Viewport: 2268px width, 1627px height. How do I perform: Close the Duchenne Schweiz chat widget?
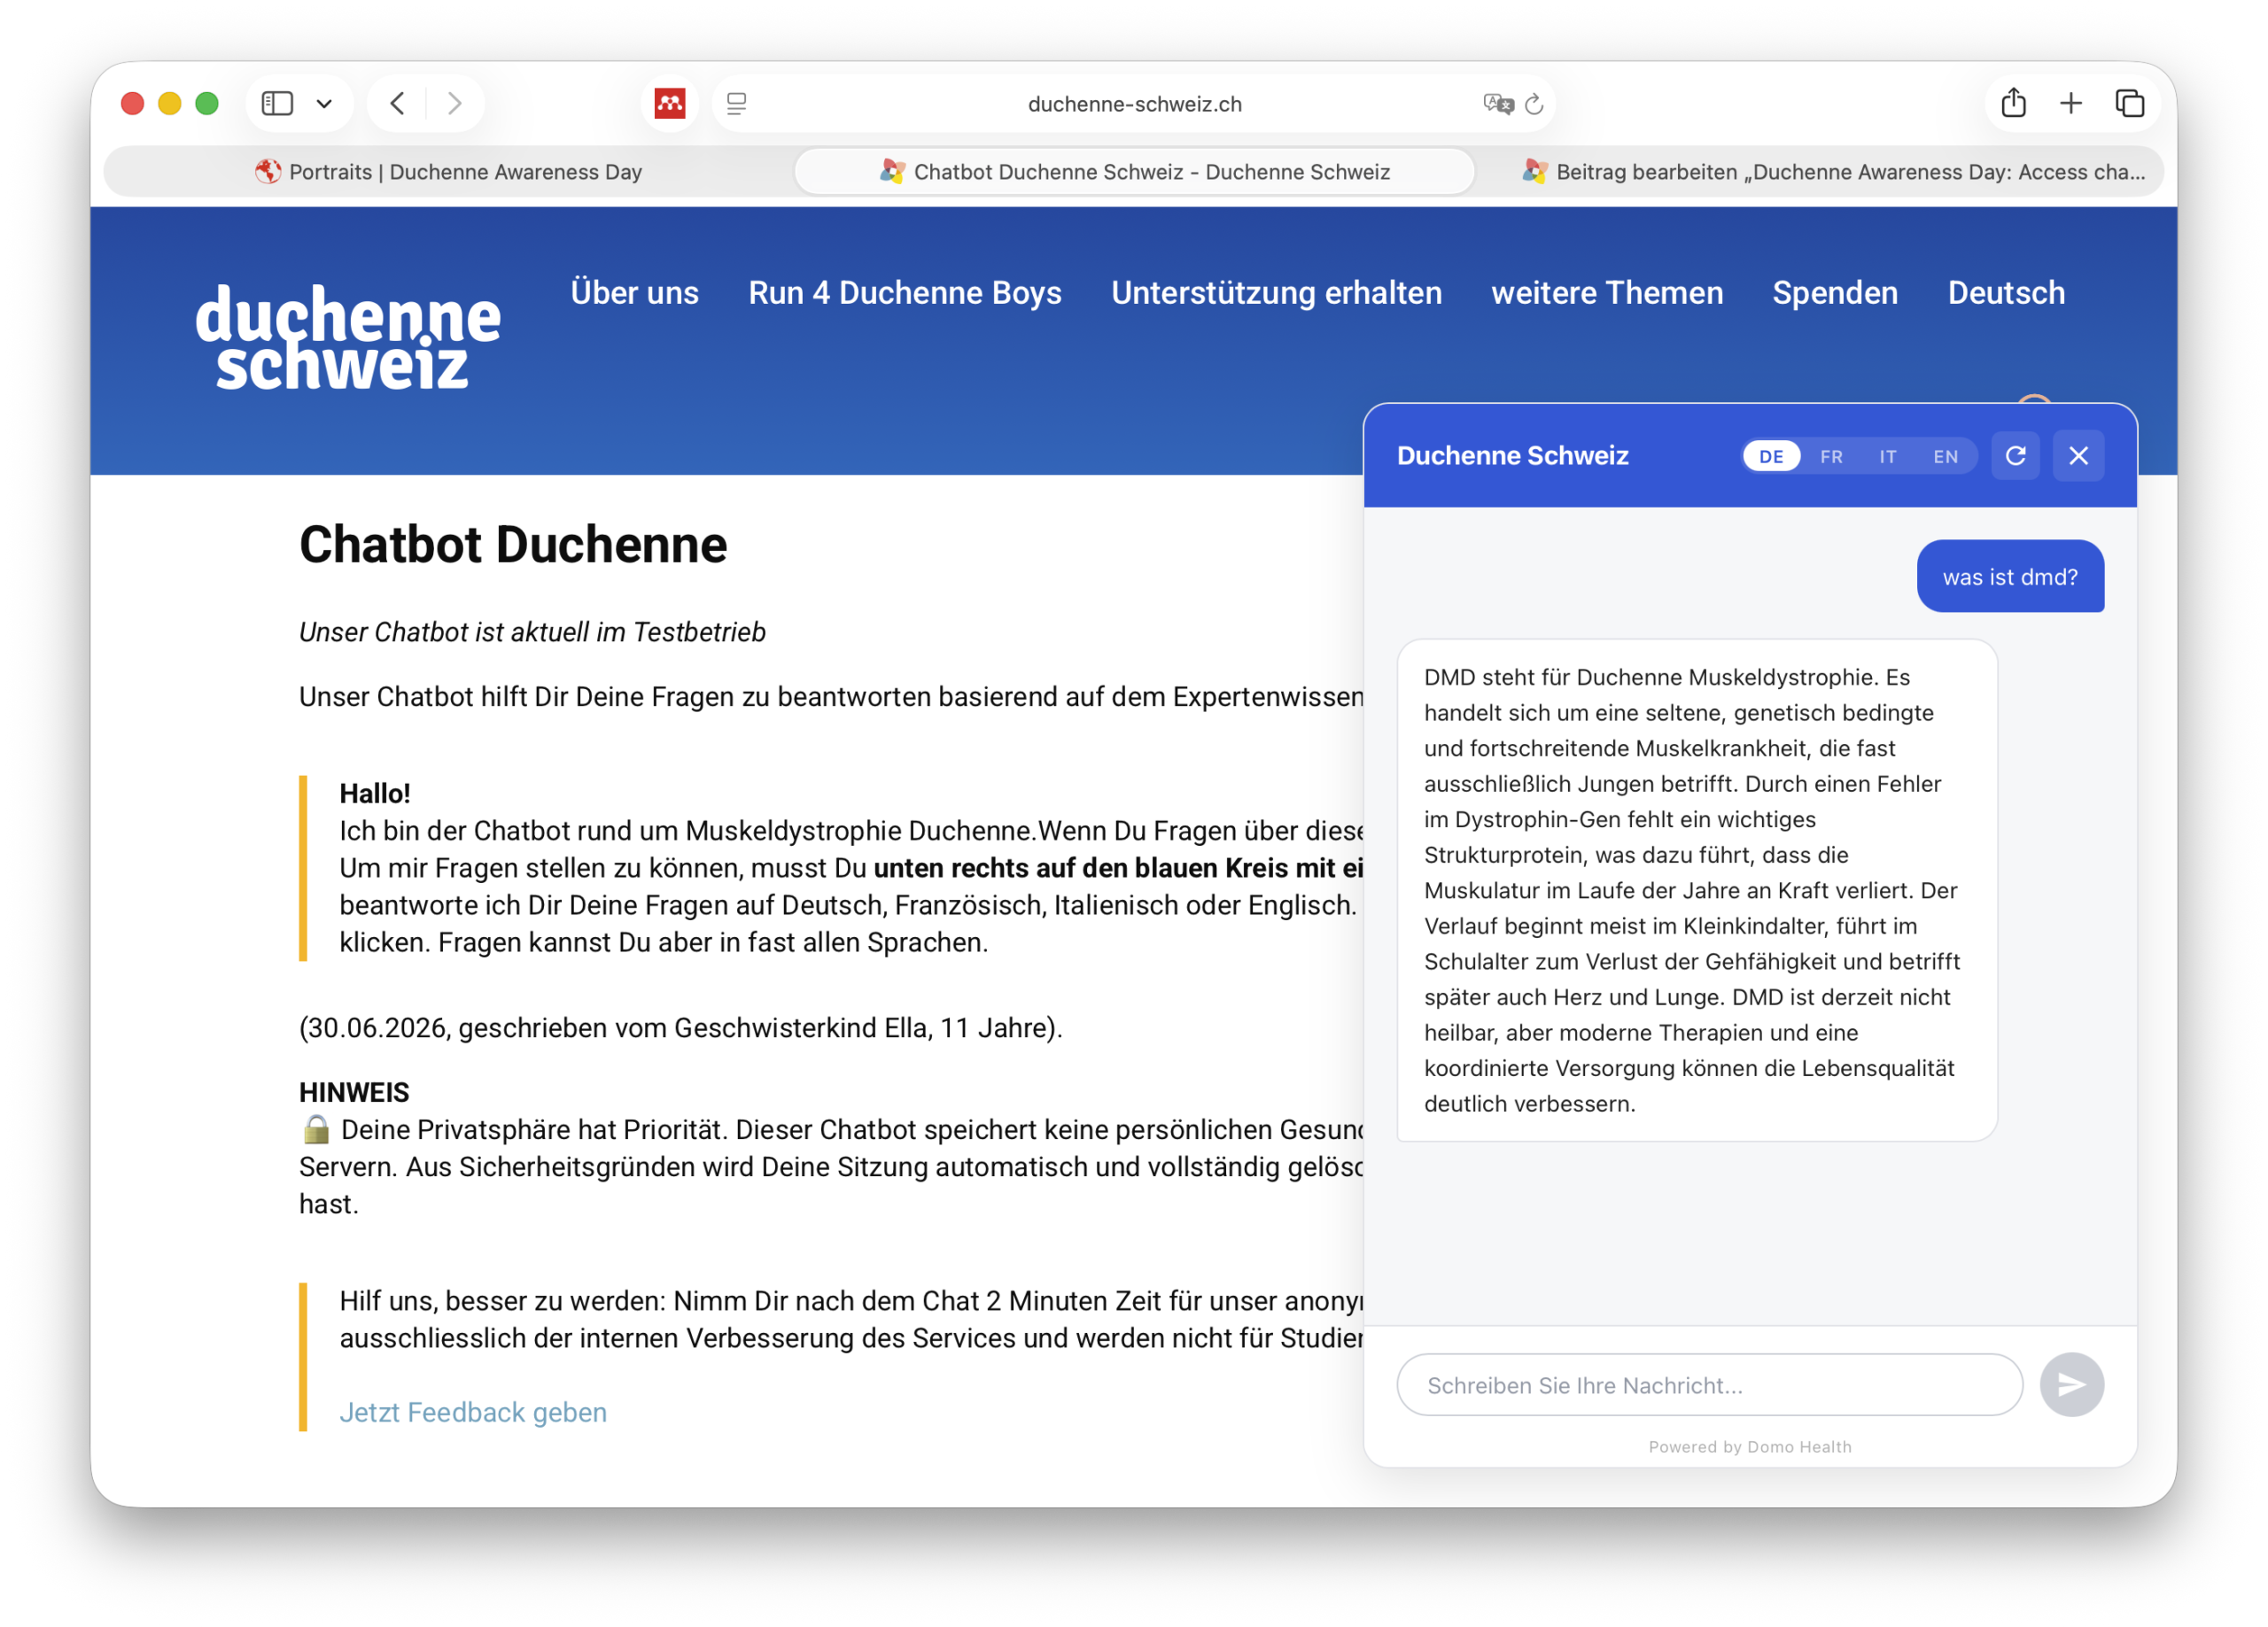click(2078, 455)
